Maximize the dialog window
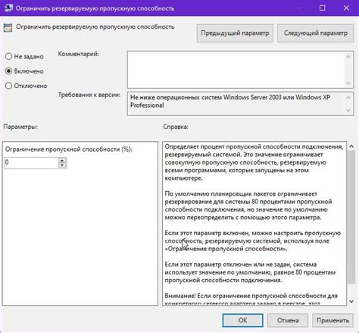Image resolution: width=359 pixels, height=333 pixels. click(x=322, y=8)
